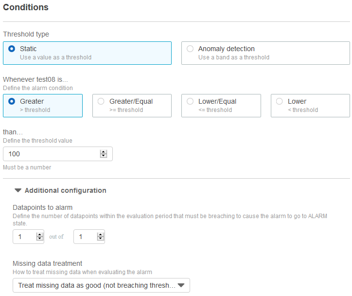
Task: Decrement the evaluation period stepper down arrow
Action: tap(101, 239)
